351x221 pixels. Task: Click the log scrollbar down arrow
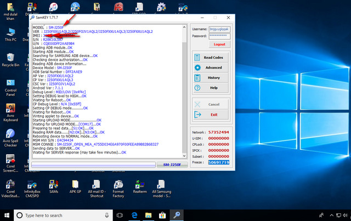[x=184, y=156]
